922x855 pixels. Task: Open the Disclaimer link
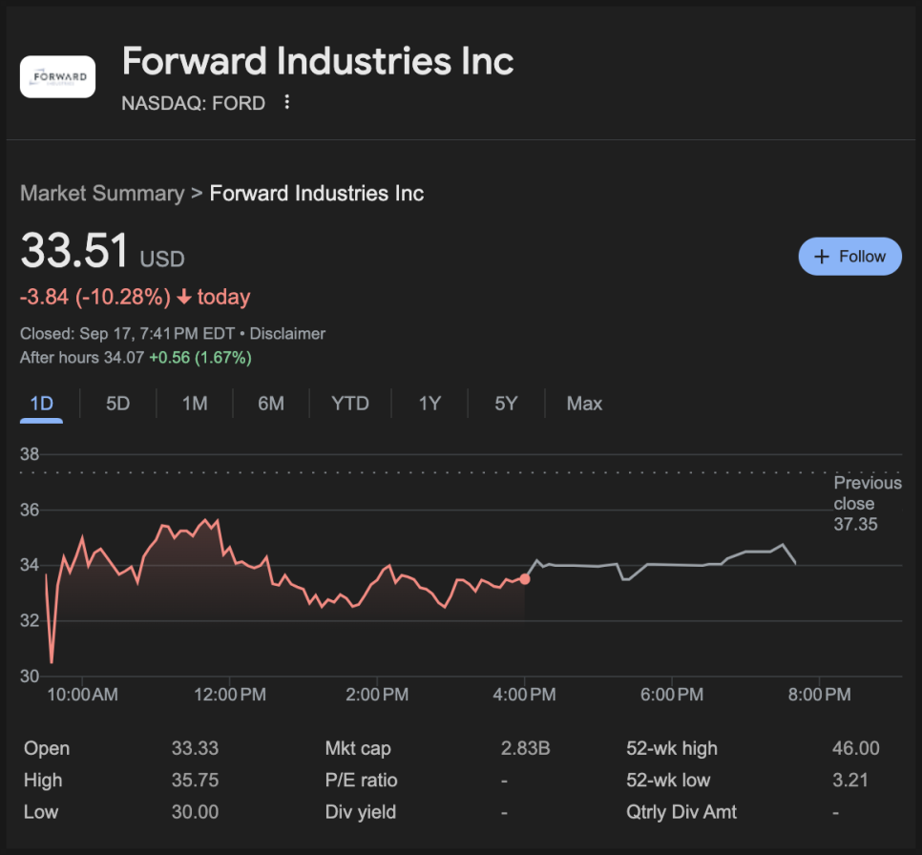click(287, 333)
